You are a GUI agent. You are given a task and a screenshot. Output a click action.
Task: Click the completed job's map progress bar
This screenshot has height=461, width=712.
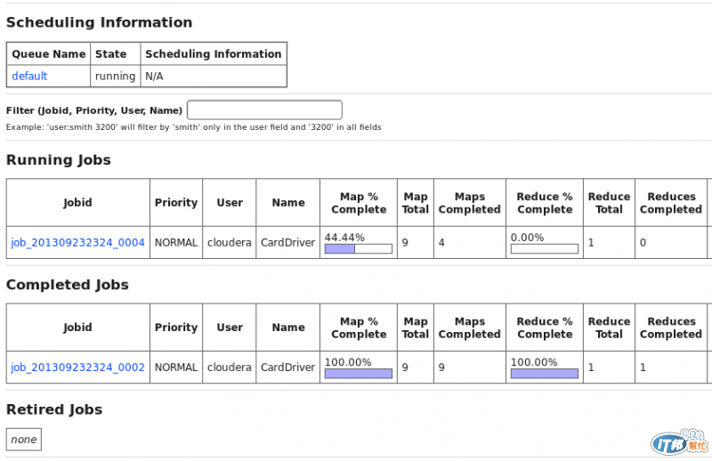pos(358,373)
